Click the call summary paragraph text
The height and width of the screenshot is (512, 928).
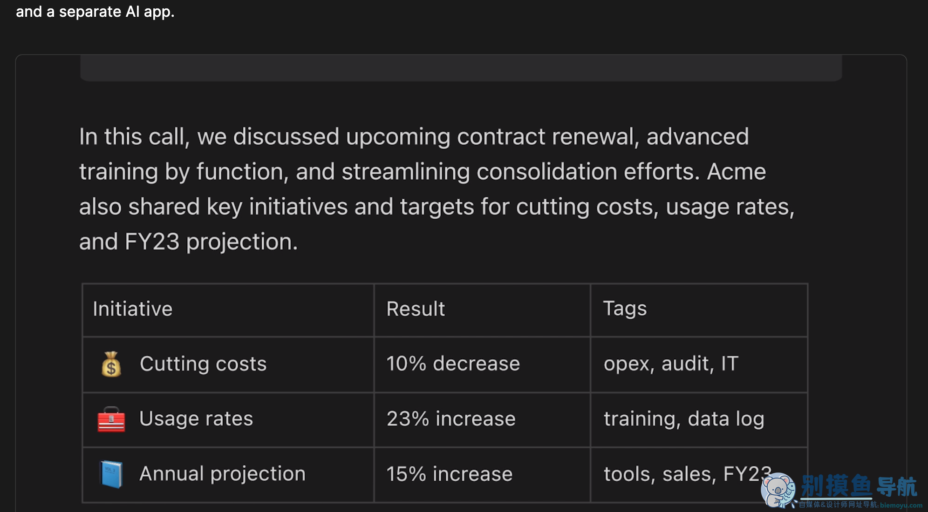(x=437, y=189)
